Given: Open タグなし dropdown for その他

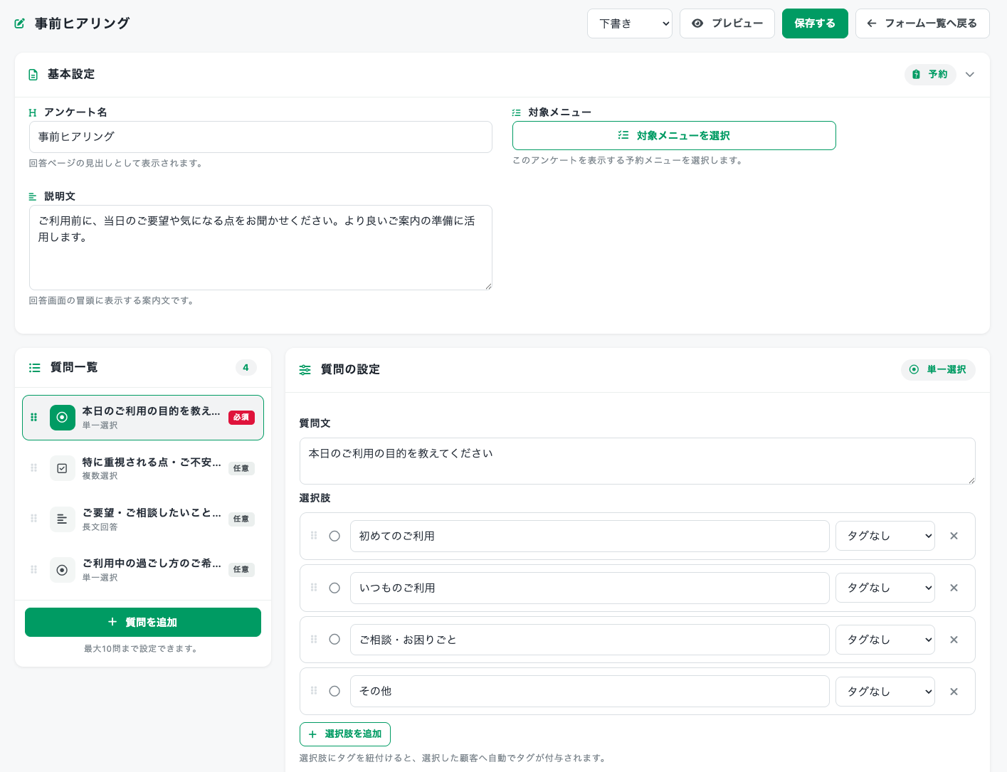Looking at the screenshot, I should (885, 691).
